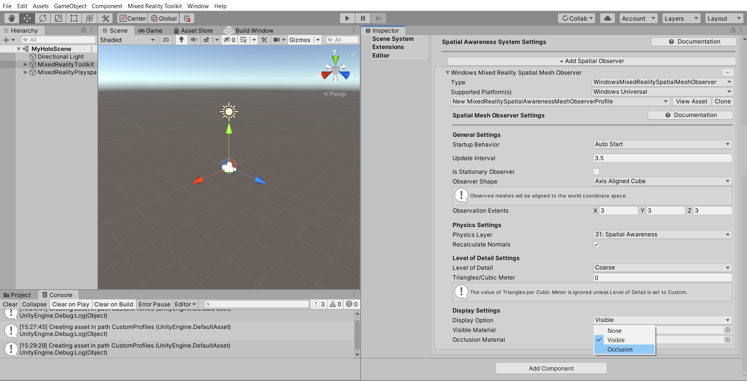Switch the Scene view to 2D mode
The width and height of the screenshot is (747, 381).
(x=166, y=40)
